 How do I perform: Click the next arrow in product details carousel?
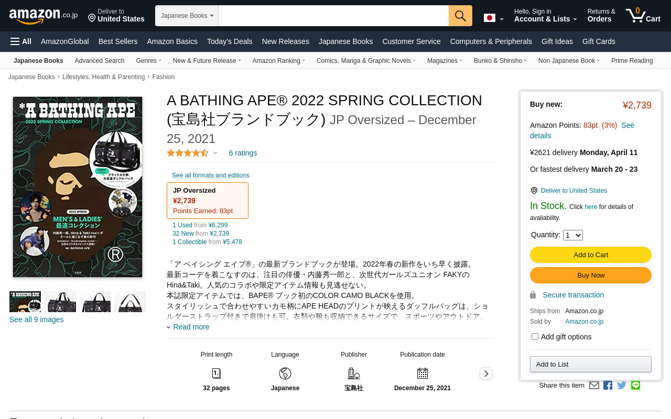[486, 373]
